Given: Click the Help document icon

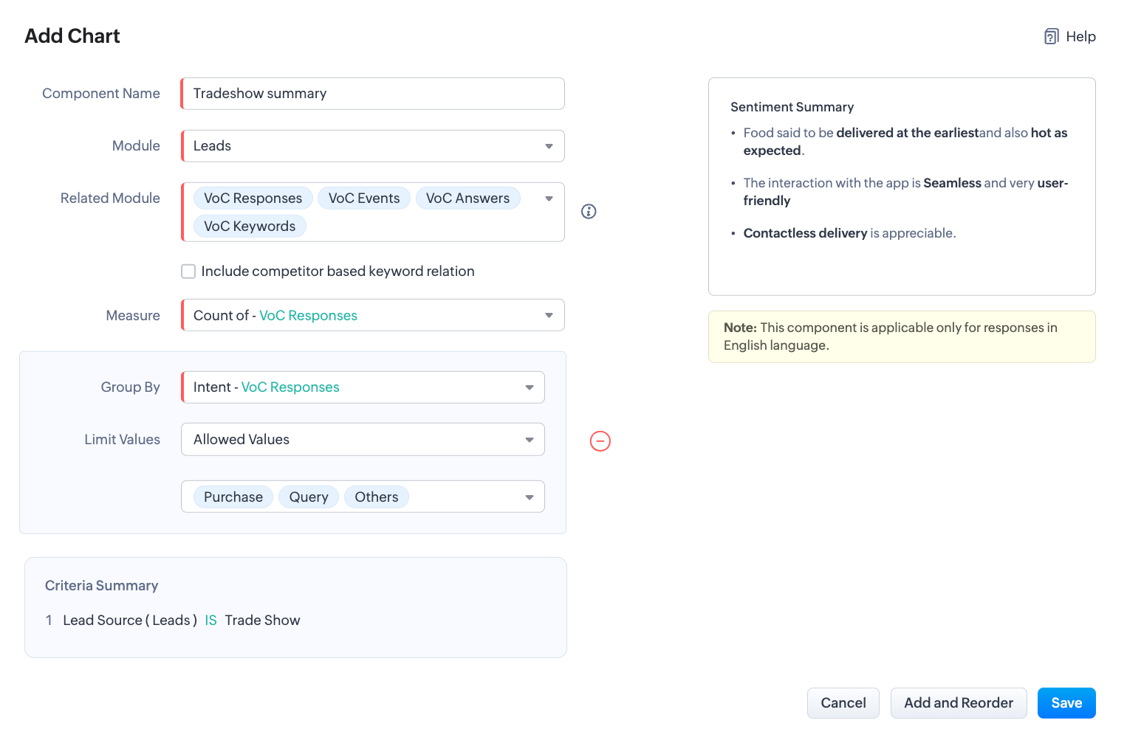Looking at the screenshot, I should [x=1052, y=37].
